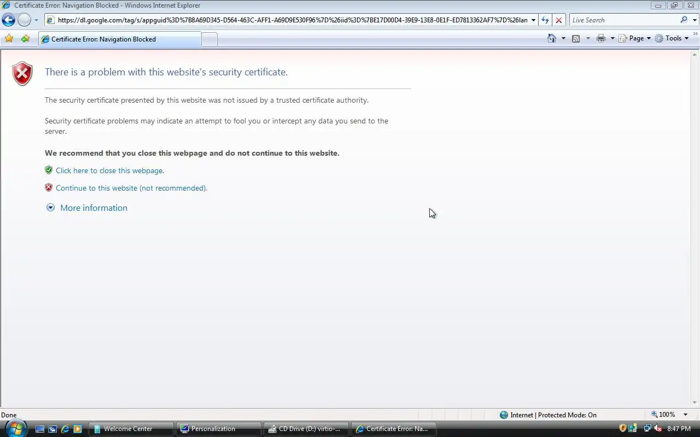This screenshot has height=437, width=700.
Task: Click Show Desktop quick launch icon
Action: pos(40,429)
